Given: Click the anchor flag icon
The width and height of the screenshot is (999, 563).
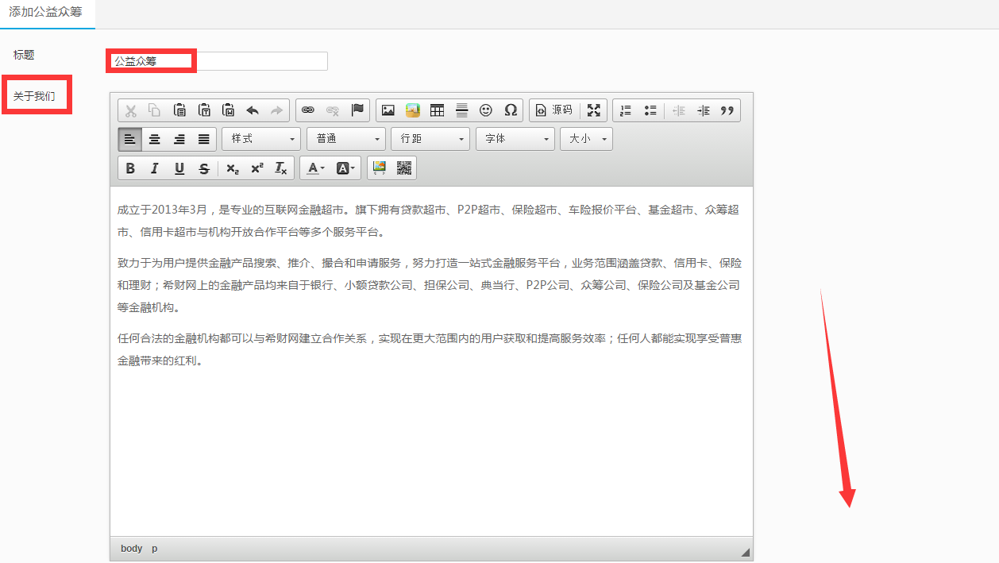Looking at the screenshot, I should (357, 110).
